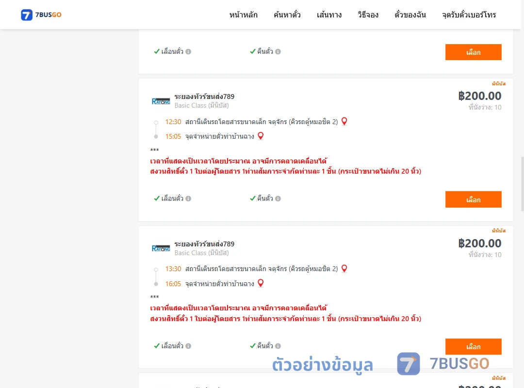Click เลื่อนตั๋ว info icon in 13:30 trip
524x388 pixels.
(188, 346)
